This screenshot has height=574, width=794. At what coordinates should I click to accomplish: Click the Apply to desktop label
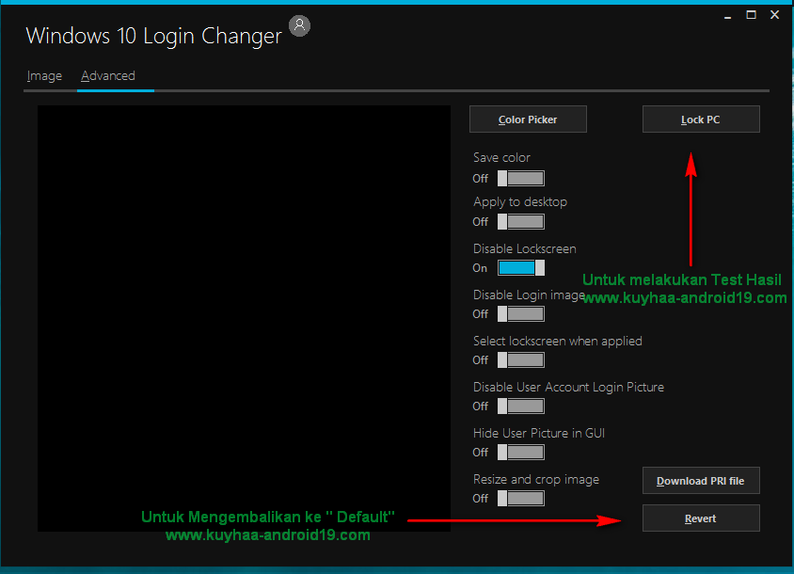point(520,201)
